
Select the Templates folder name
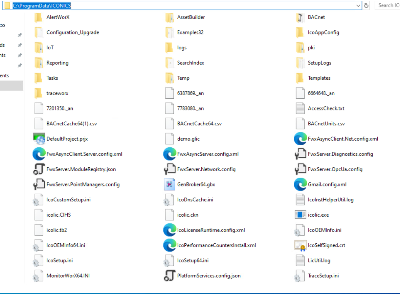click(x=319, y=78)
